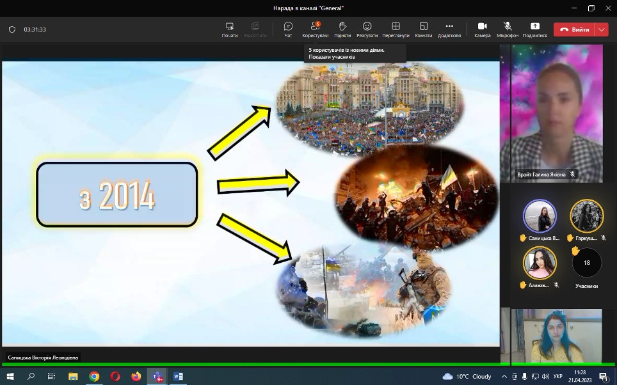The width and height of the screenshot is (617, 385).
Task: Toggle system volume icon in tray
Action: click(536, 376)
